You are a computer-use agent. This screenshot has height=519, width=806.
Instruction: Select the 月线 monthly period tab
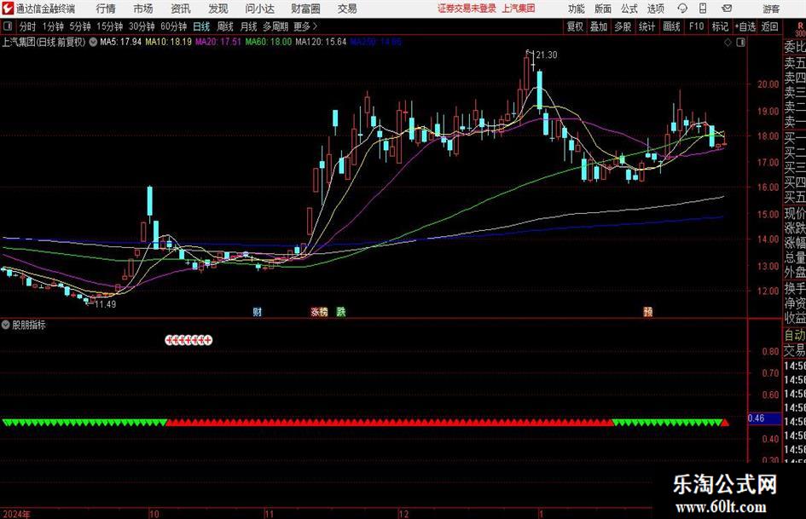tap(248, 26)
